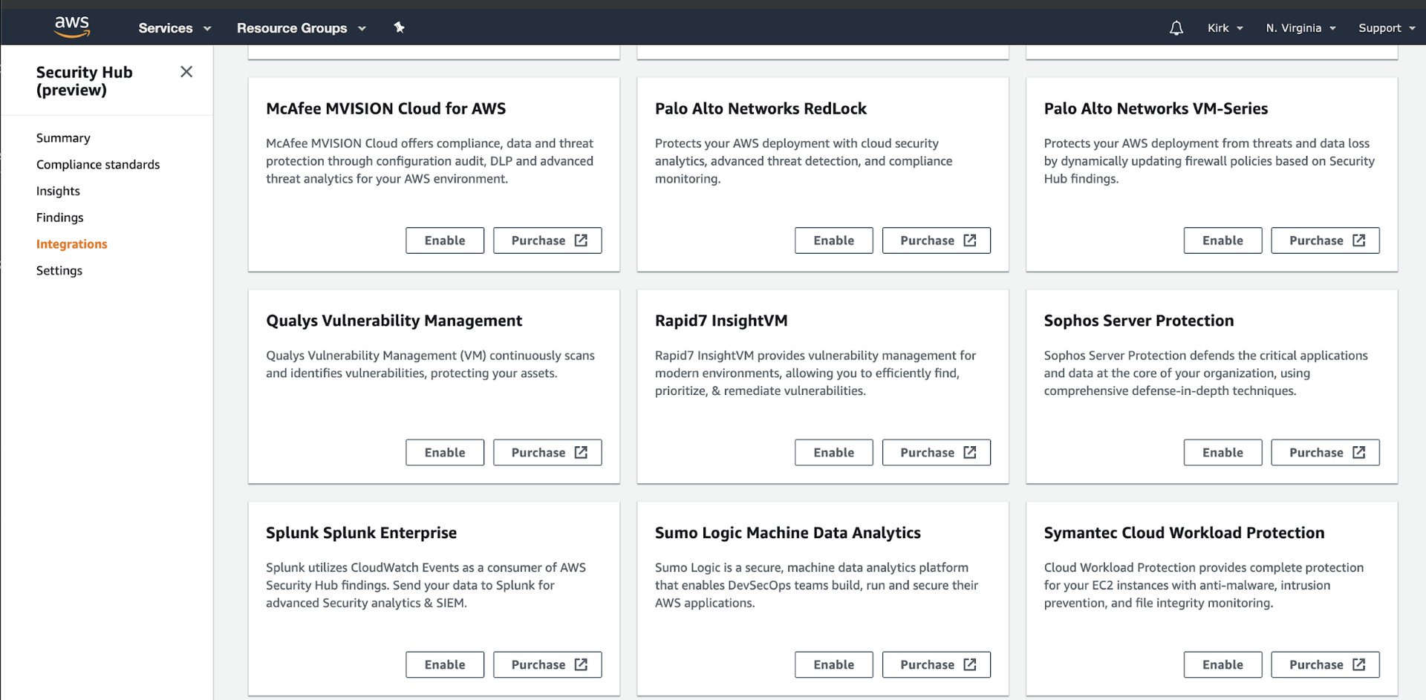The height and width of the screenshot is (700, 1426).
Task: Expand the Services dropdown
Action: pyautogui.click(x=175, y=28)
